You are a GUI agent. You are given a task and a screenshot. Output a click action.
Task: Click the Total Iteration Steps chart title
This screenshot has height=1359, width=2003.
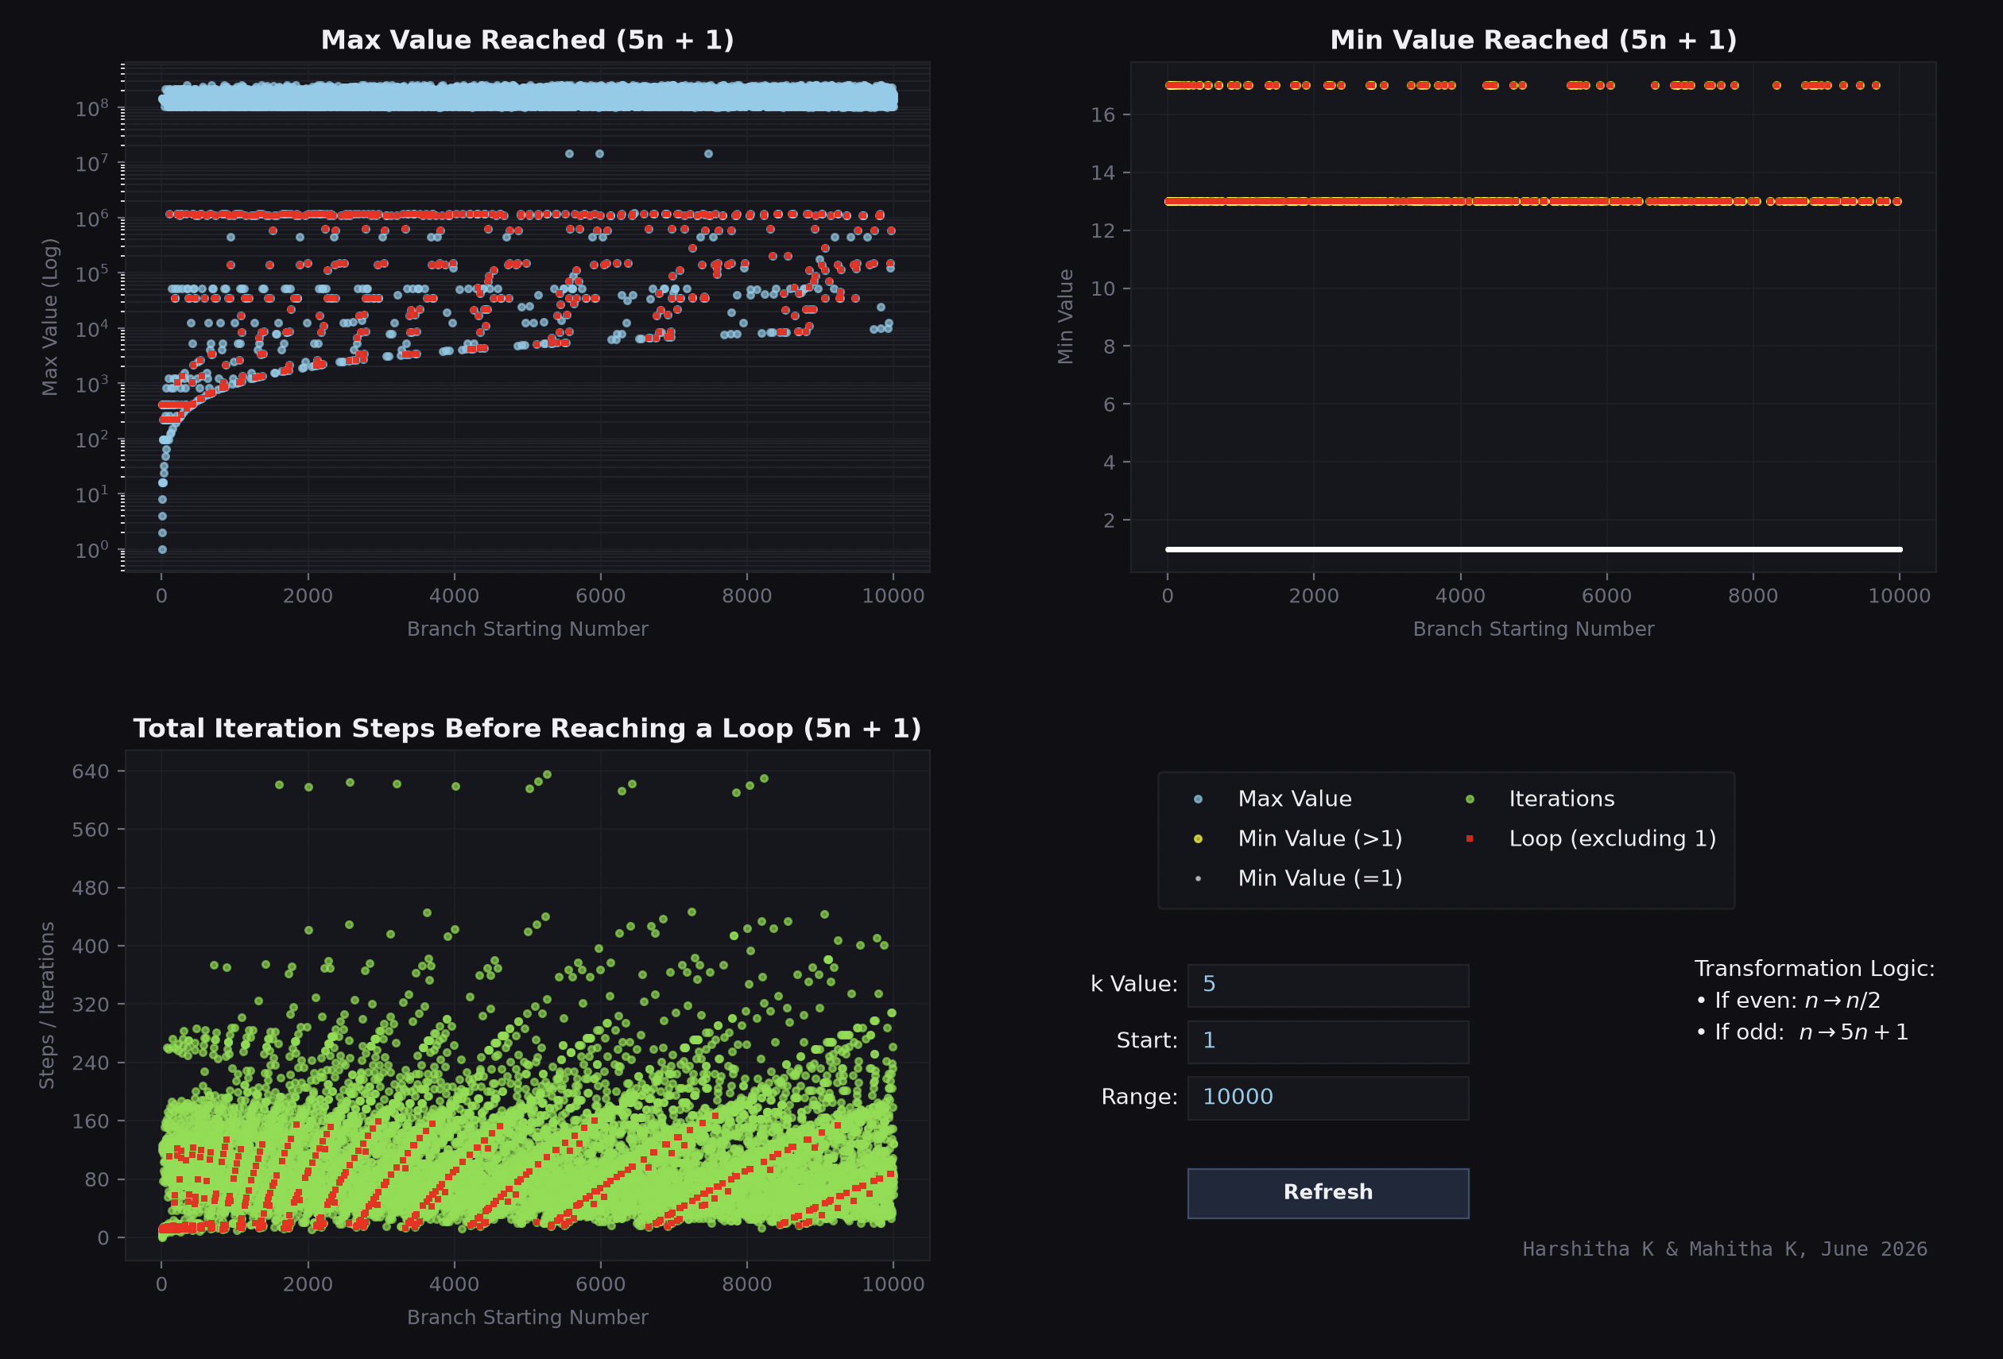(x=528, y=728)
